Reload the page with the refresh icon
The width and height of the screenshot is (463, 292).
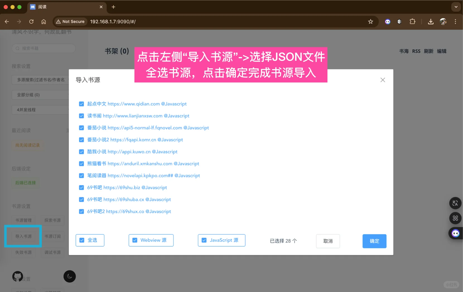[31, 21]
